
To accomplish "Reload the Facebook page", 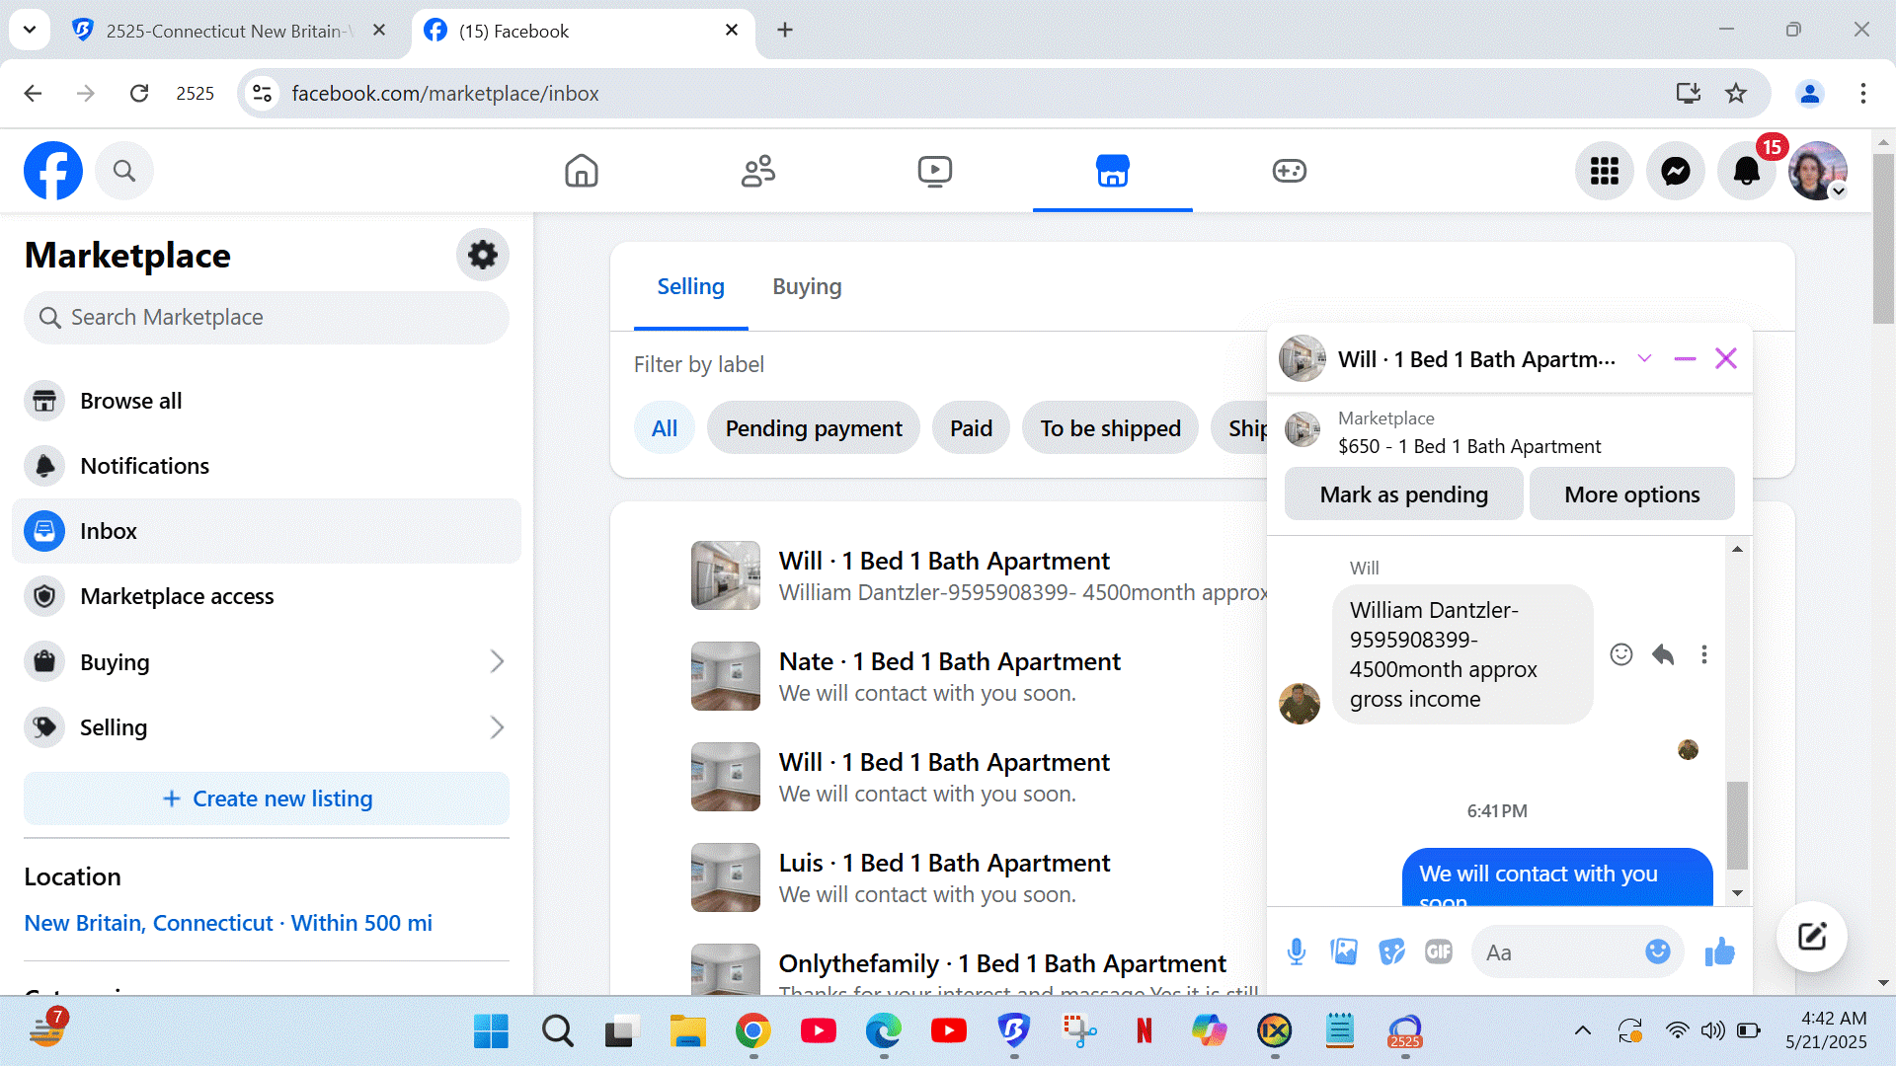I will click(139, 94).
